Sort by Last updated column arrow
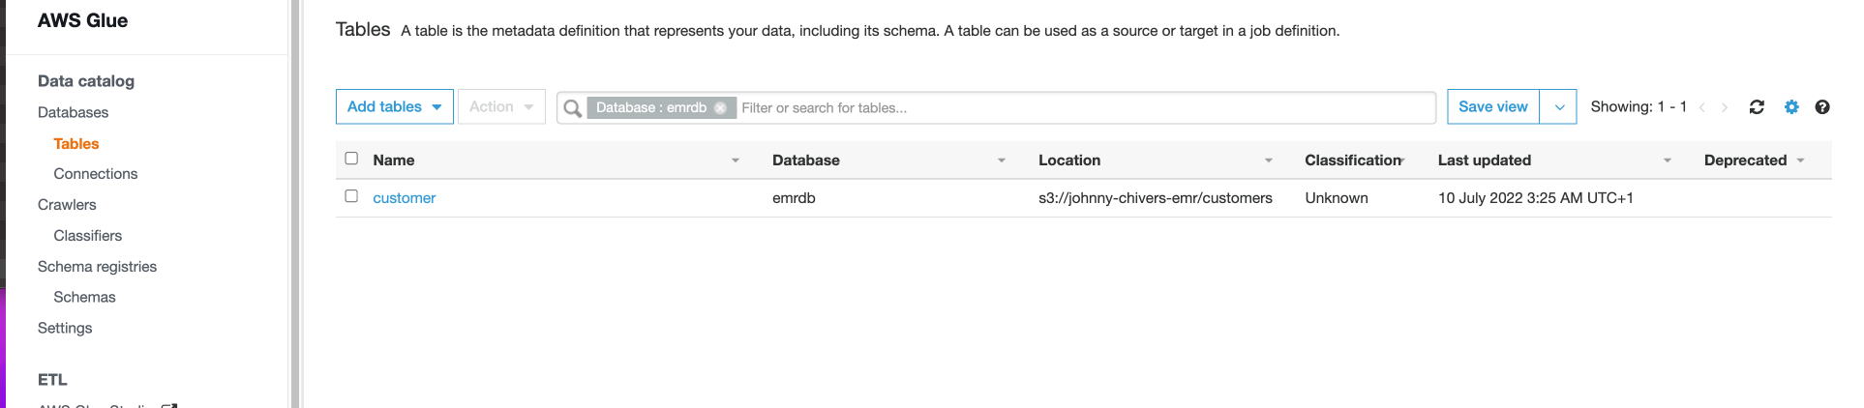1864x408 pixels. (x=1668, y=160)
